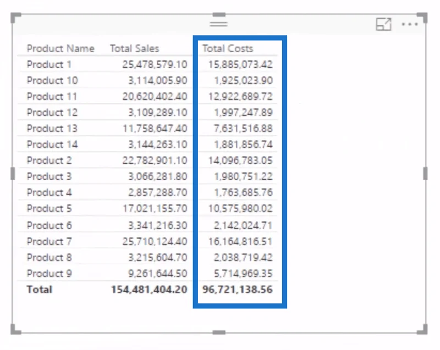The height and width of the screenshot is (350, 440).
Task: Select the Product 13 row label
Action: tap(52, 129)
